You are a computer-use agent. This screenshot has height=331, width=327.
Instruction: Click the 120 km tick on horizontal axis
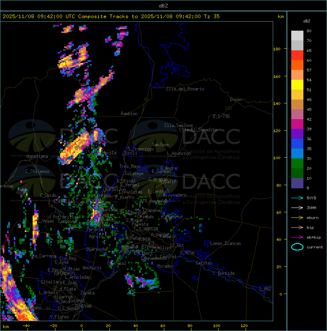tap(244, 326)
